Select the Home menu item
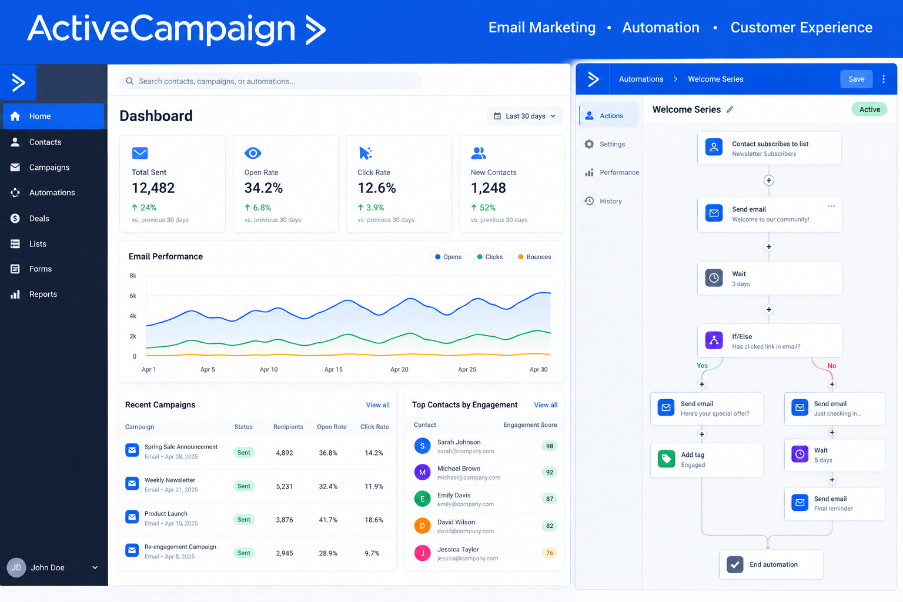This screenshot has width=903, height=602. click(x=53, y=116)
